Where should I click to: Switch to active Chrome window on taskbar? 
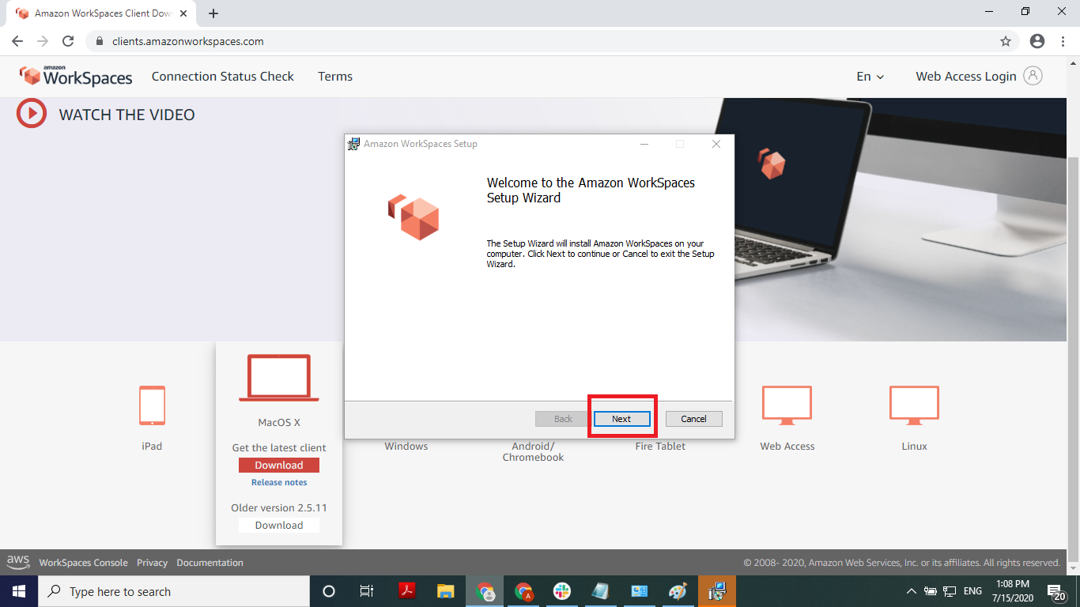click(x=485, y=591)
